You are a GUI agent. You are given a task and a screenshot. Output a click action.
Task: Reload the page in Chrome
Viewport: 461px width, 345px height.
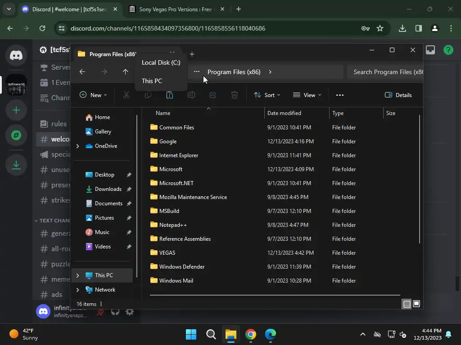click(x=42, y=28)
